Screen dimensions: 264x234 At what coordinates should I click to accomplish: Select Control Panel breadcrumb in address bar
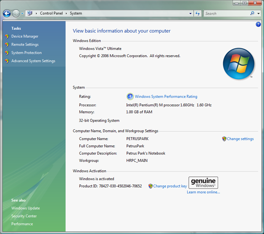[x=51, y=13]
